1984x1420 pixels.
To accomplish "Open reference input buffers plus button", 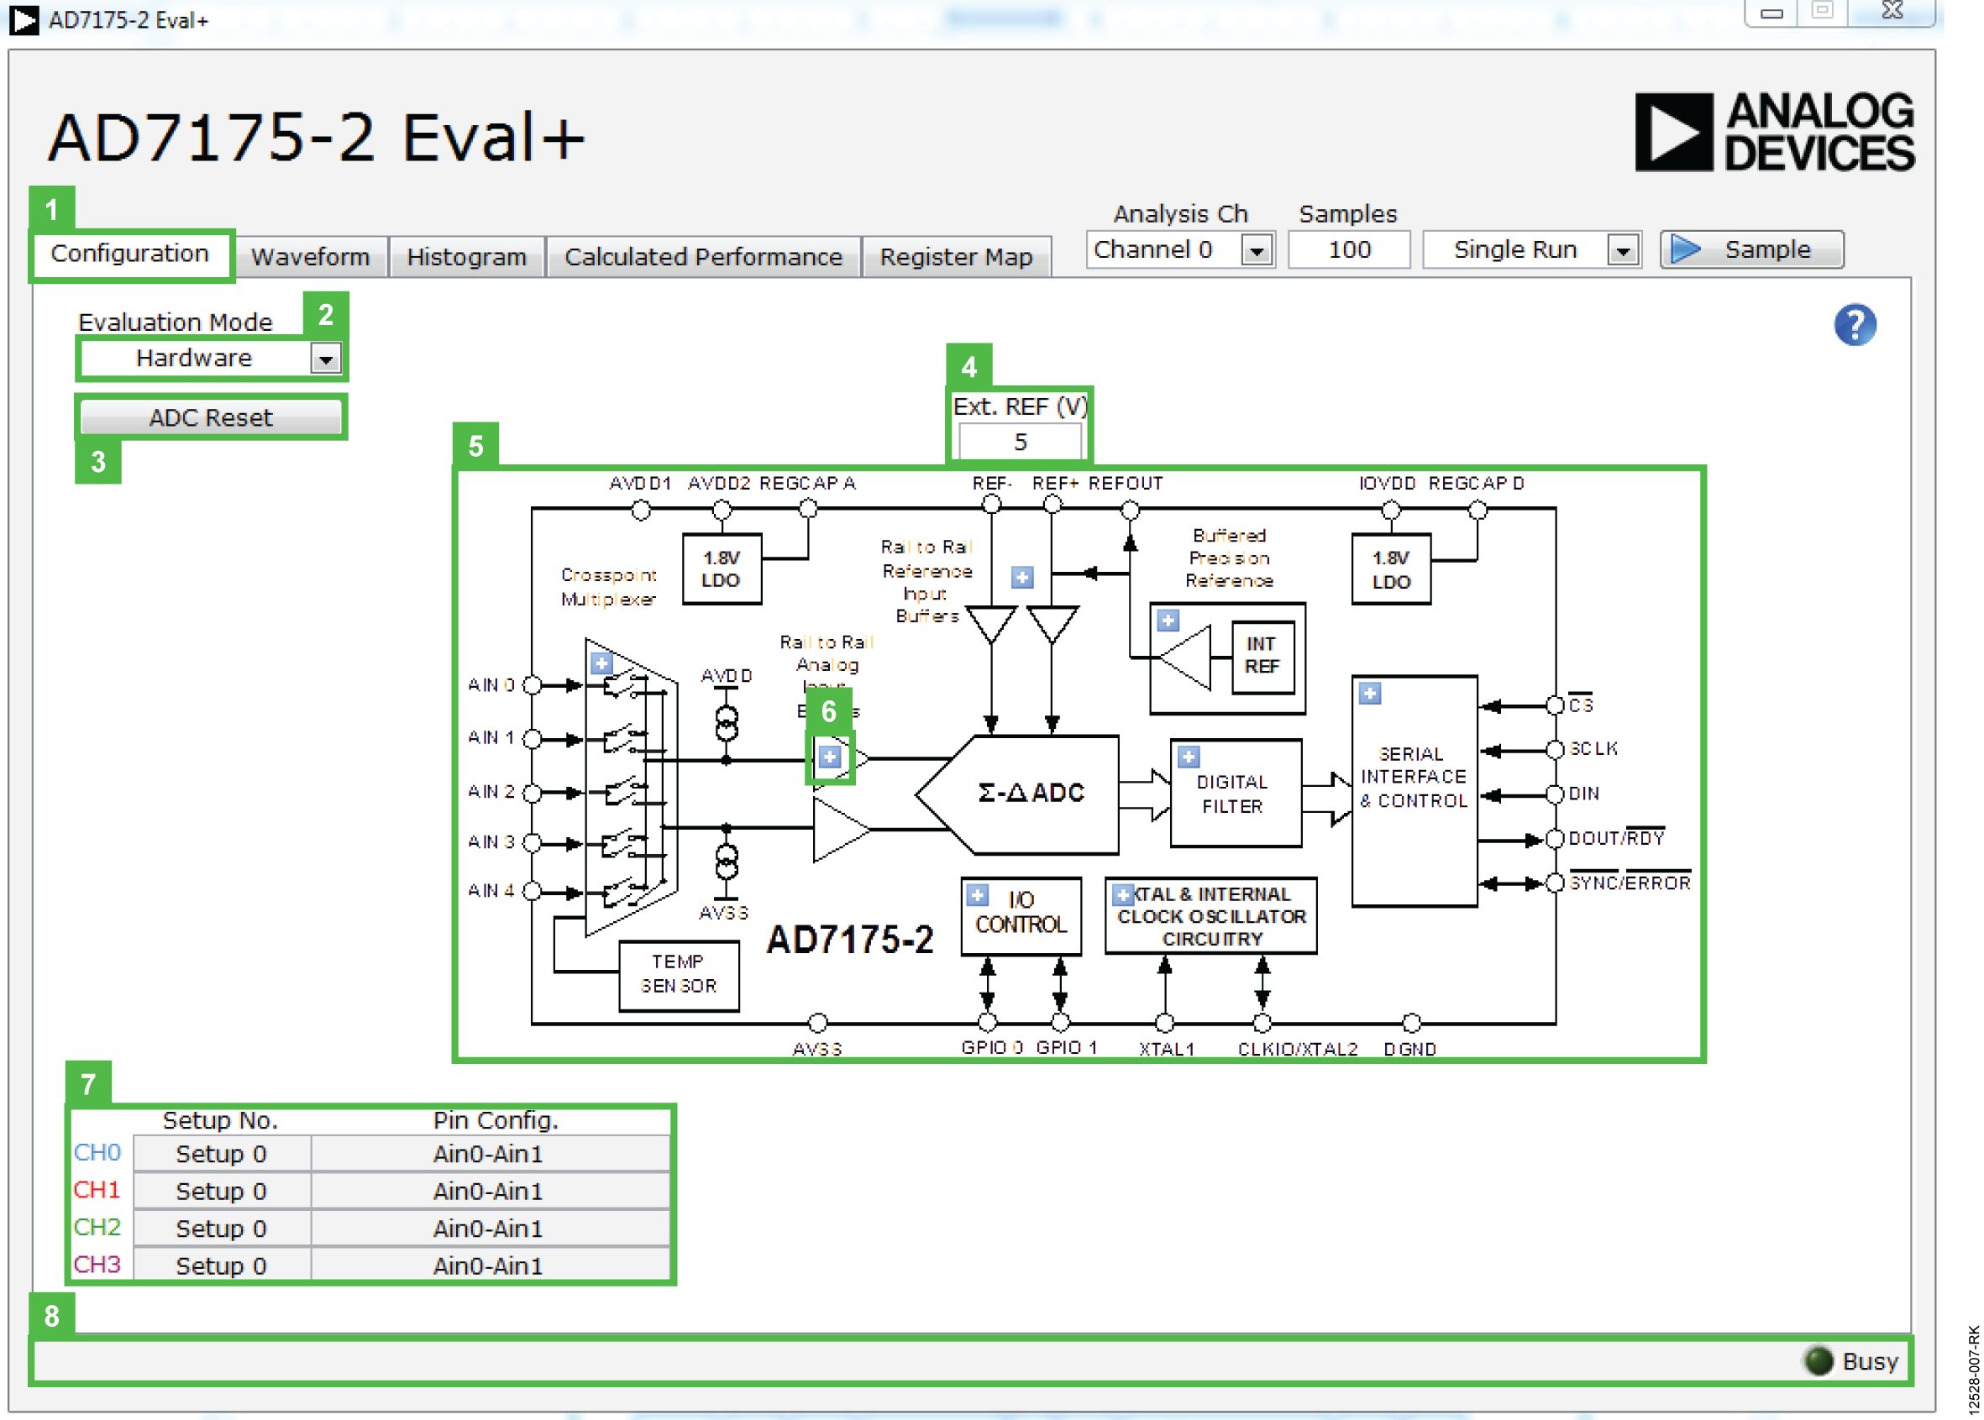I will click(x=1022, y=577).
